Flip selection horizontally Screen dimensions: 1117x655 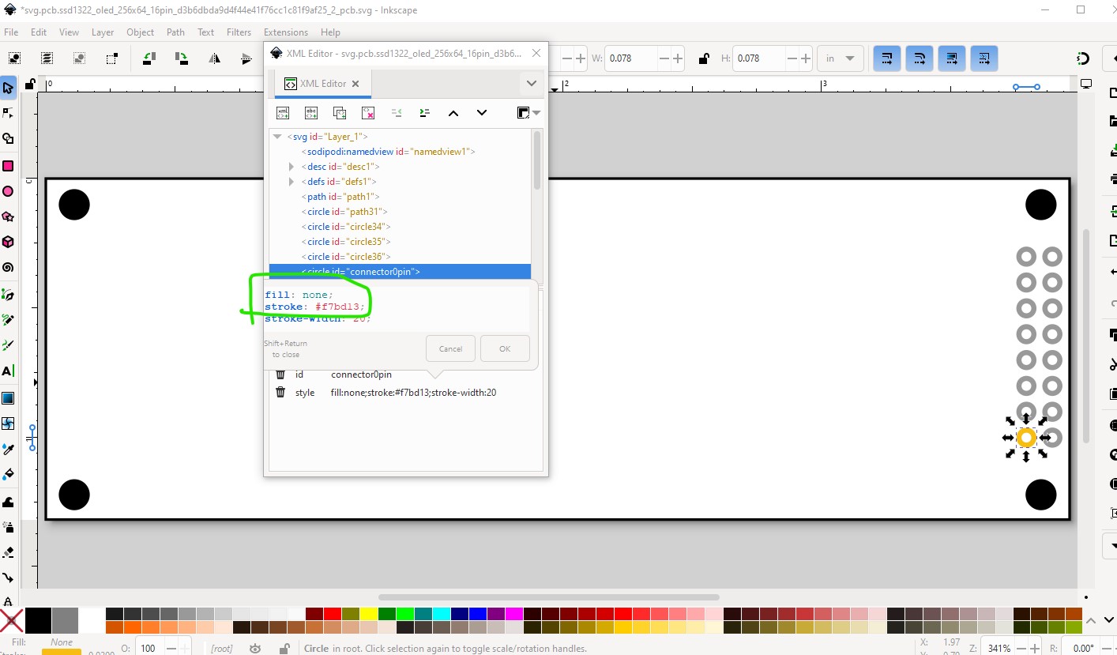(x=214, y=58)
